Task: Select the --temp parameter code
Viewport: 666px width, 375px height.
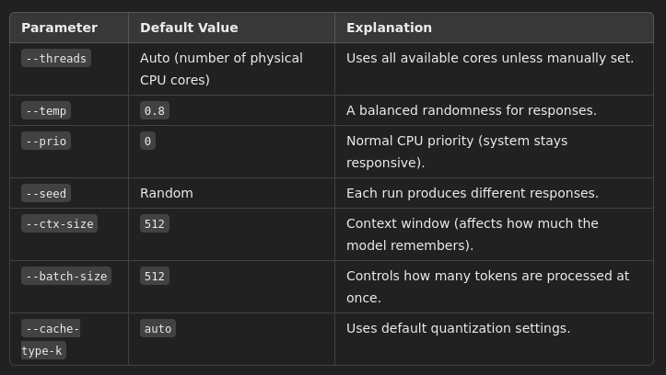Action: (x=46, y=110)
